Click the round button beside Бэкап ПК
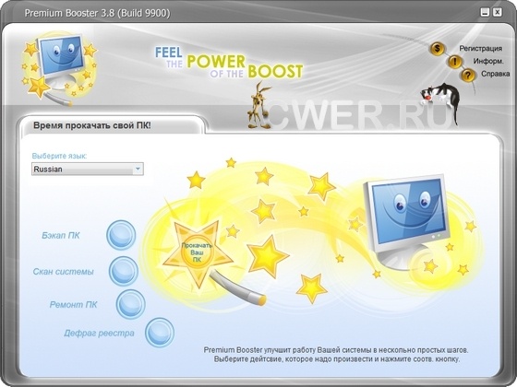 tap(121, 235)
